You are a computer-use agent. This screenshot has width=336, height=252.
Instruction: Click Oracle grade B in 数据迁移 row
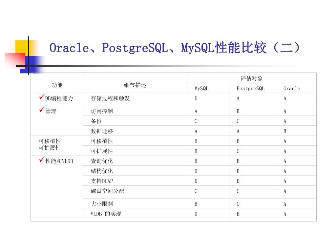[285, 131]
